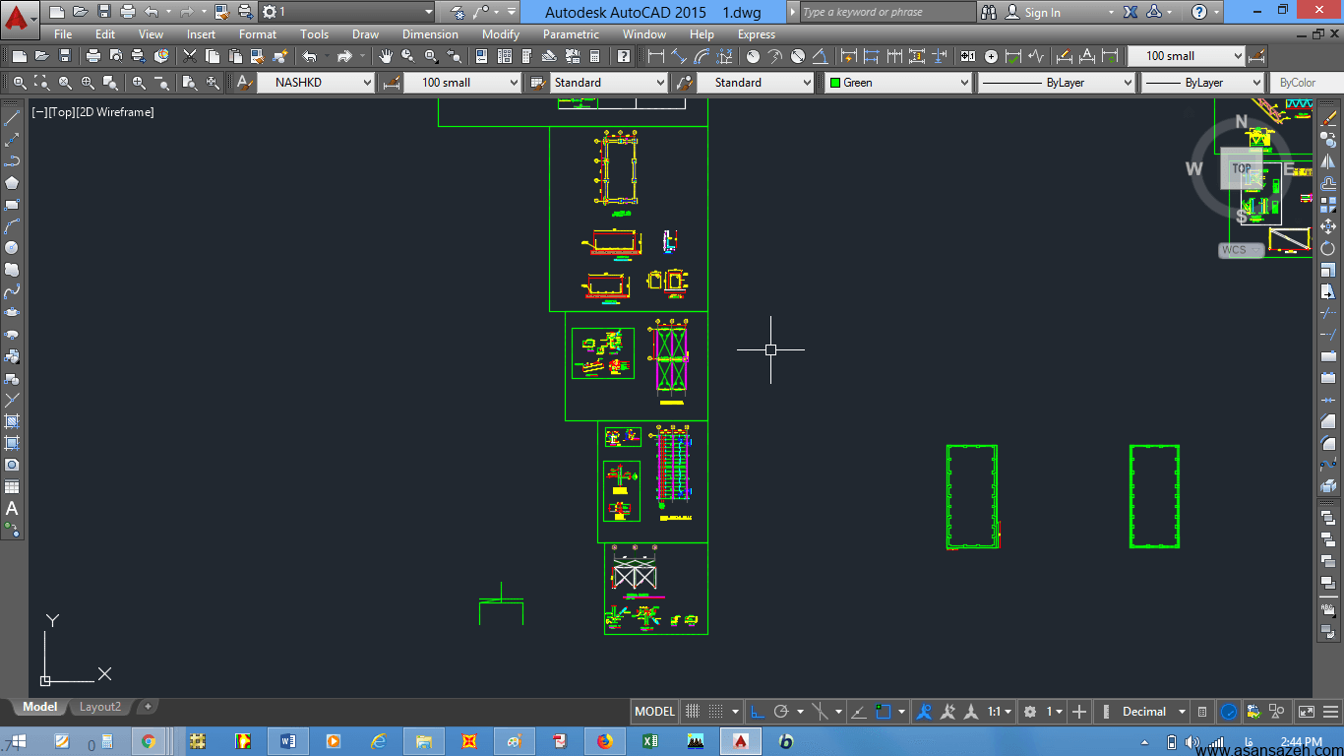Toggle Ortho mode in status bar
1344x756 pixels.
[x=757, y=712]
